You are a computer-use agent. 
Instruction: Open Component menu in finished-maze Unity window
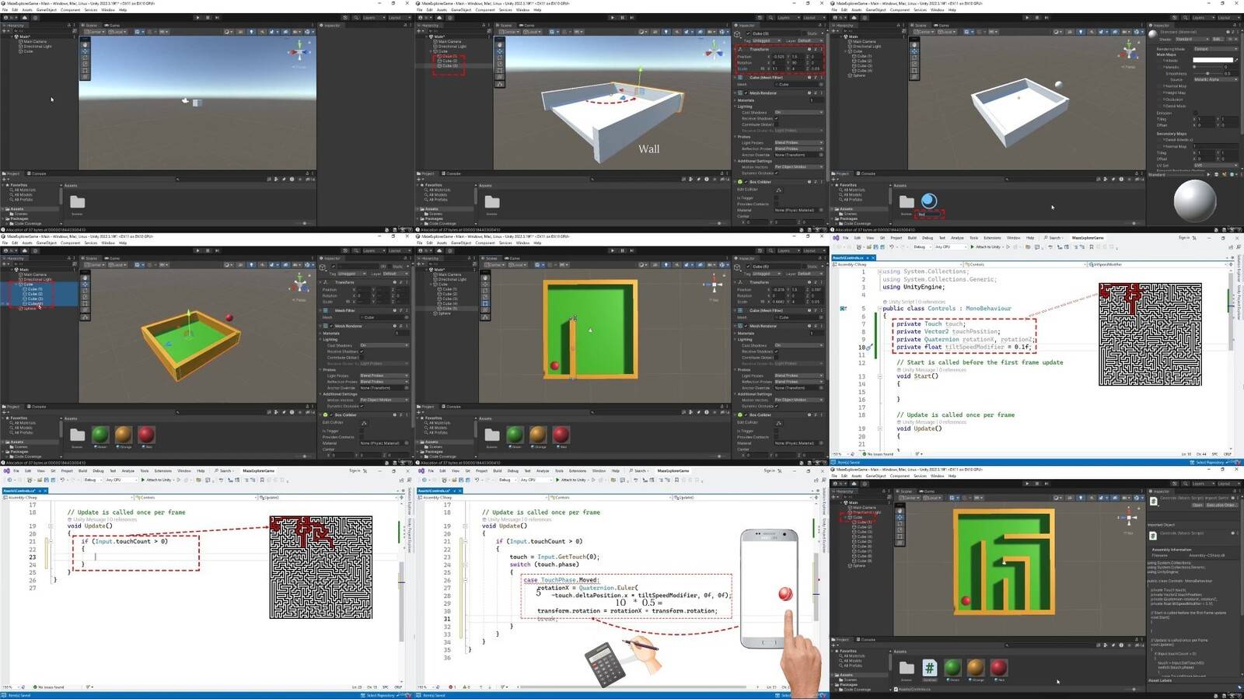click(900, 476)
